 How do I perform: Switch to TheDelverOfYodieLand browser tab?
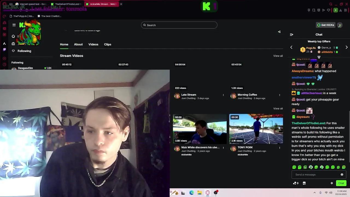[66, 4]
